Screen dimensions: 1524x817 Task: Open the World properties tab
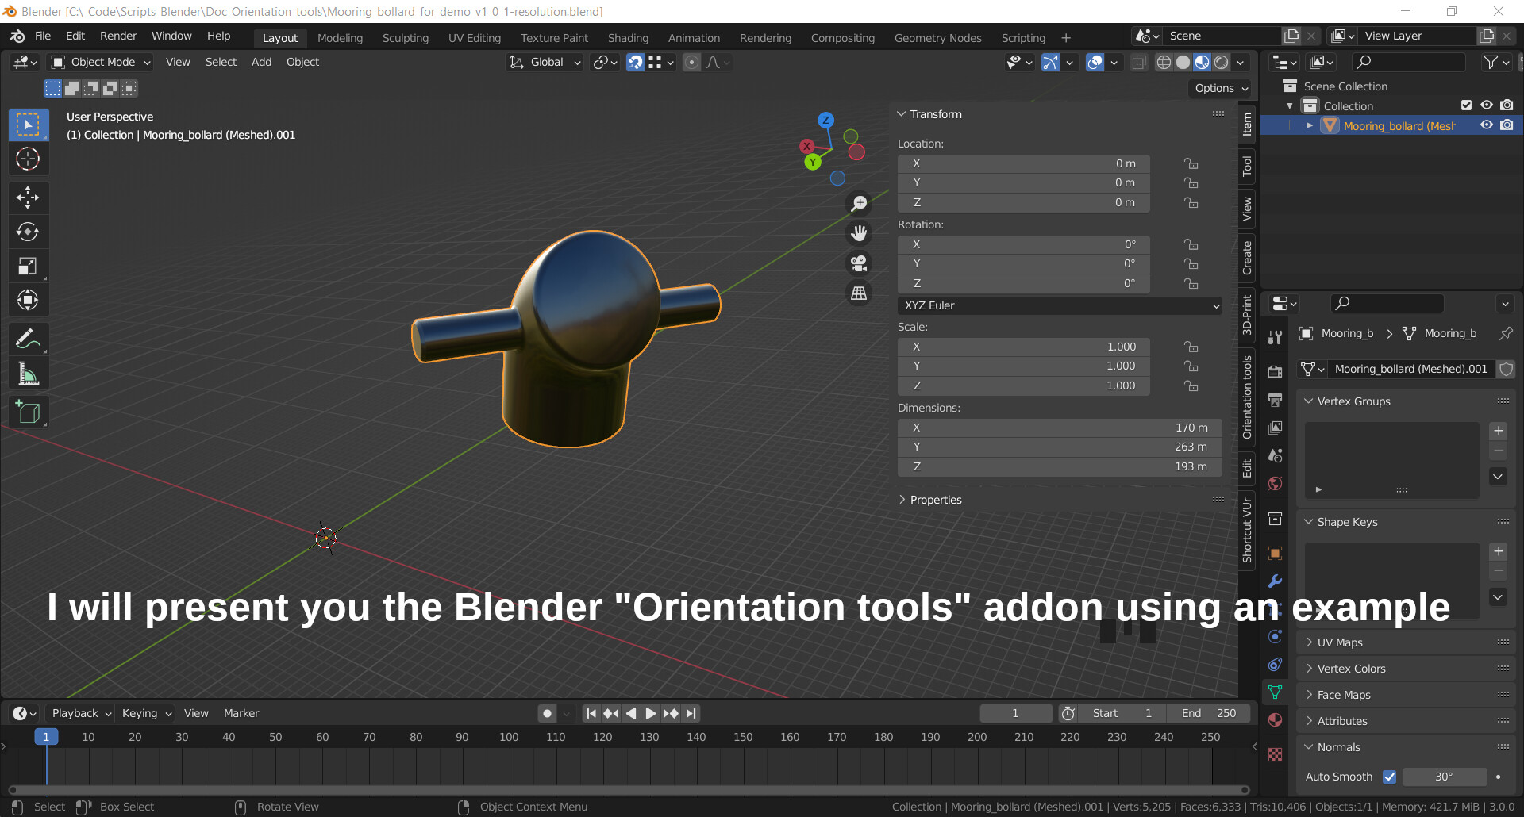point(1275,484)
